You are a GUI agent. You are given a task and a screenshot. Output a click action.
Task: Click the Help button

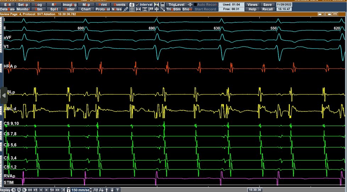click(252, 9)
